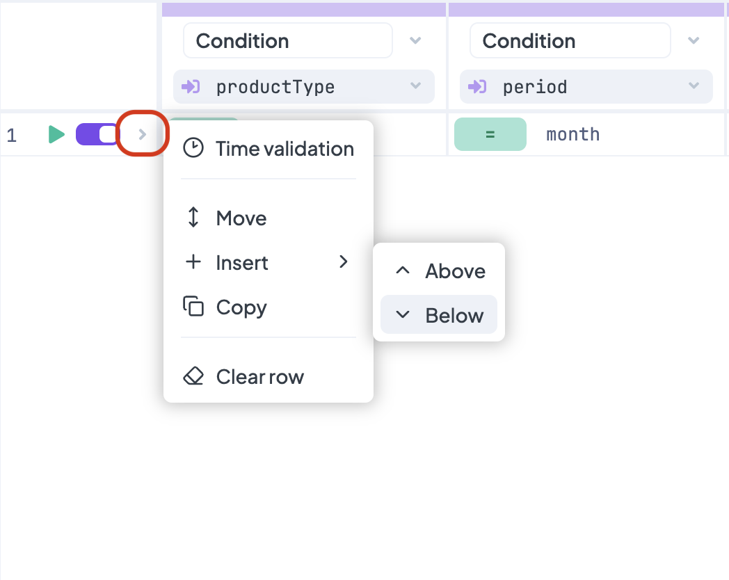This screenshot has width=729, height=580.
Task: Click the Move up-down arrow icon
Action: (x=193, y=218)
